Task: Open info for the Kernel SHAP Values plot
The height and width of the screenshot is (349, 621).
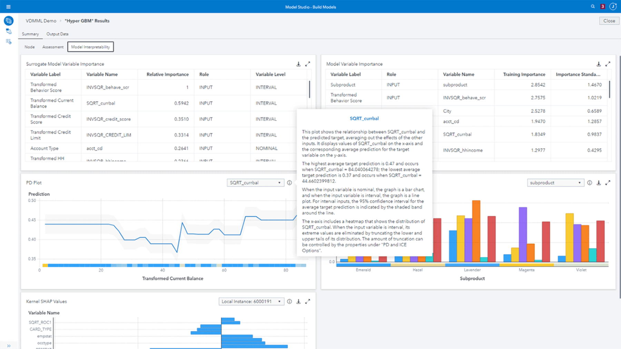Action: tap(289, 301)
